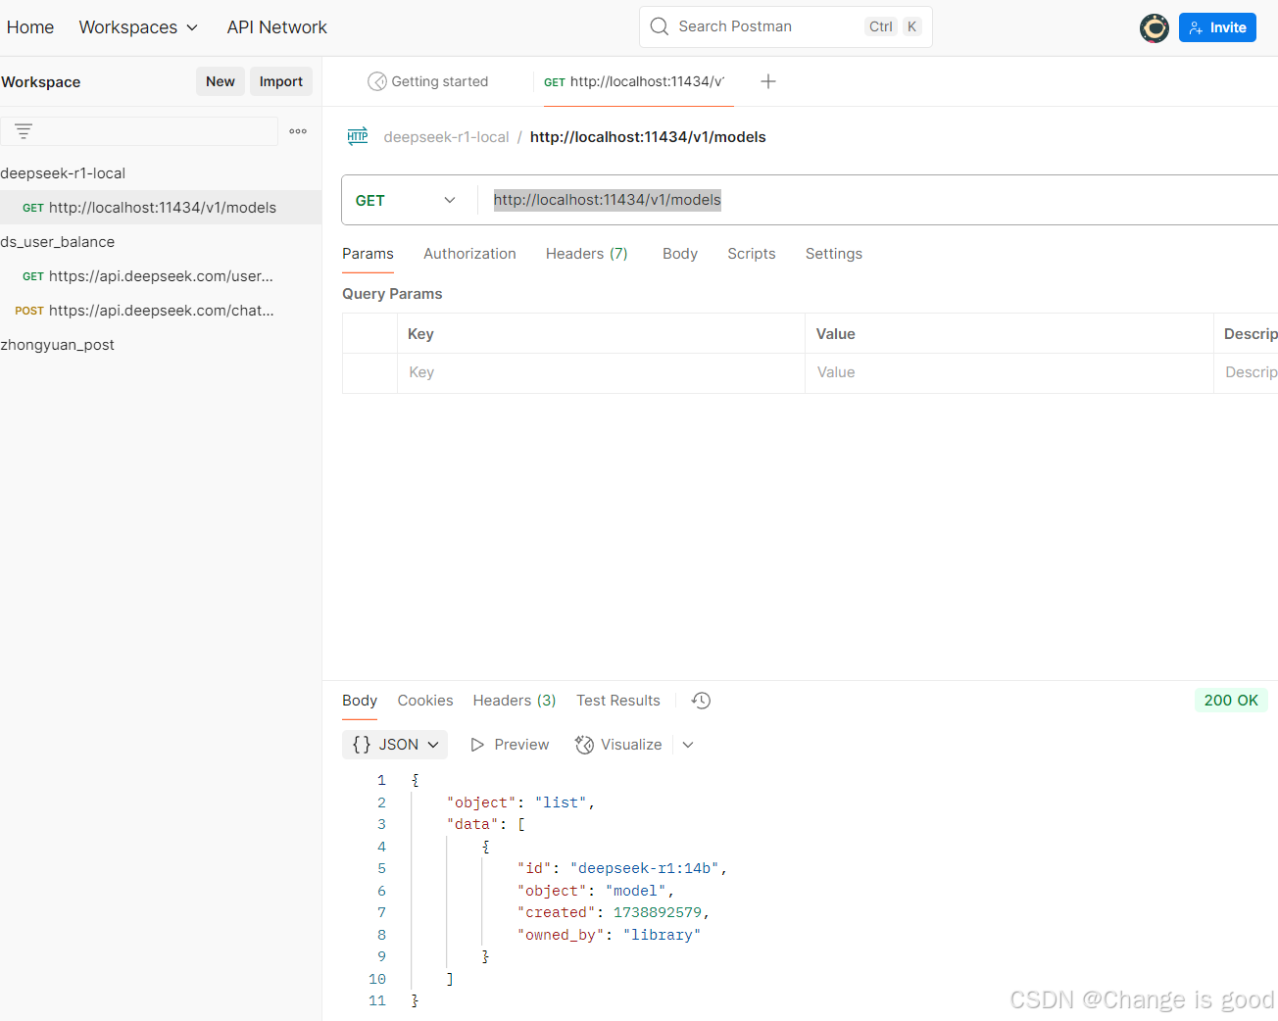Click the Visualize sparkle icon
This screenshot has width=1278, height=1021.
point(584,745)
